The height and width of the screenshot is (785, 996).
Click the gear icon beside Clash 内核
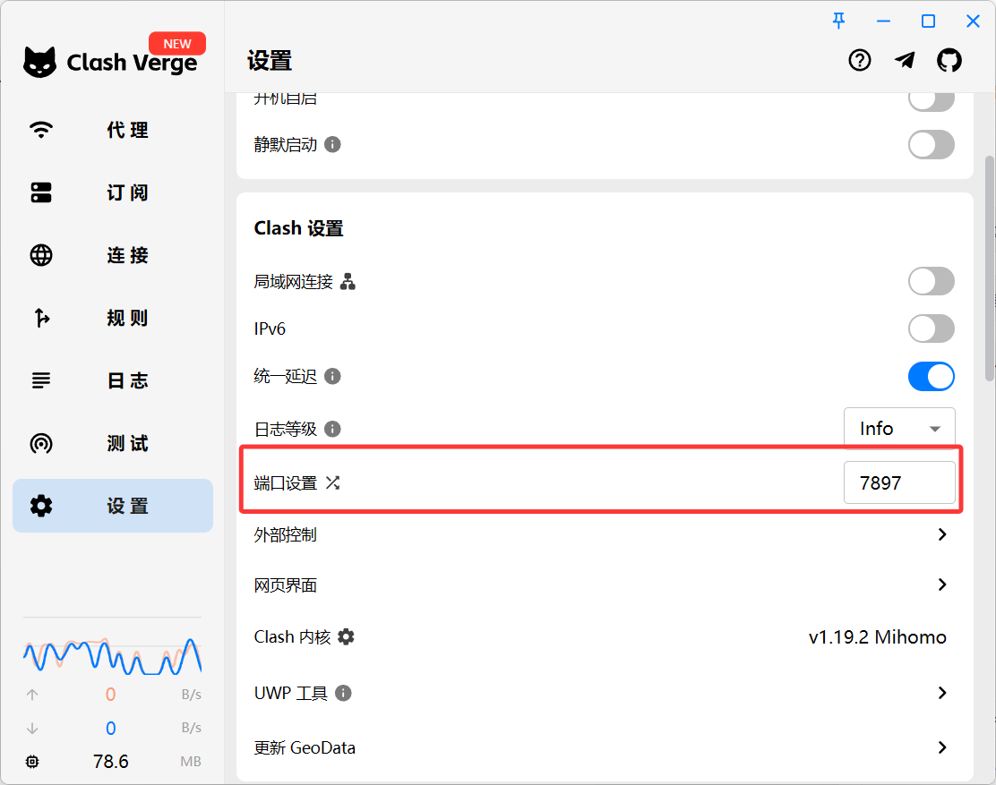(x=347, y=636)
